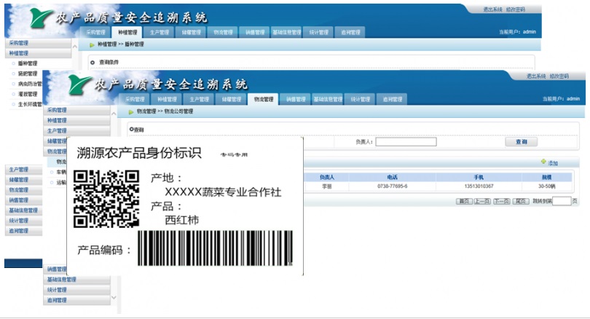Click green leaf logo in back window

tap(41, 17)
